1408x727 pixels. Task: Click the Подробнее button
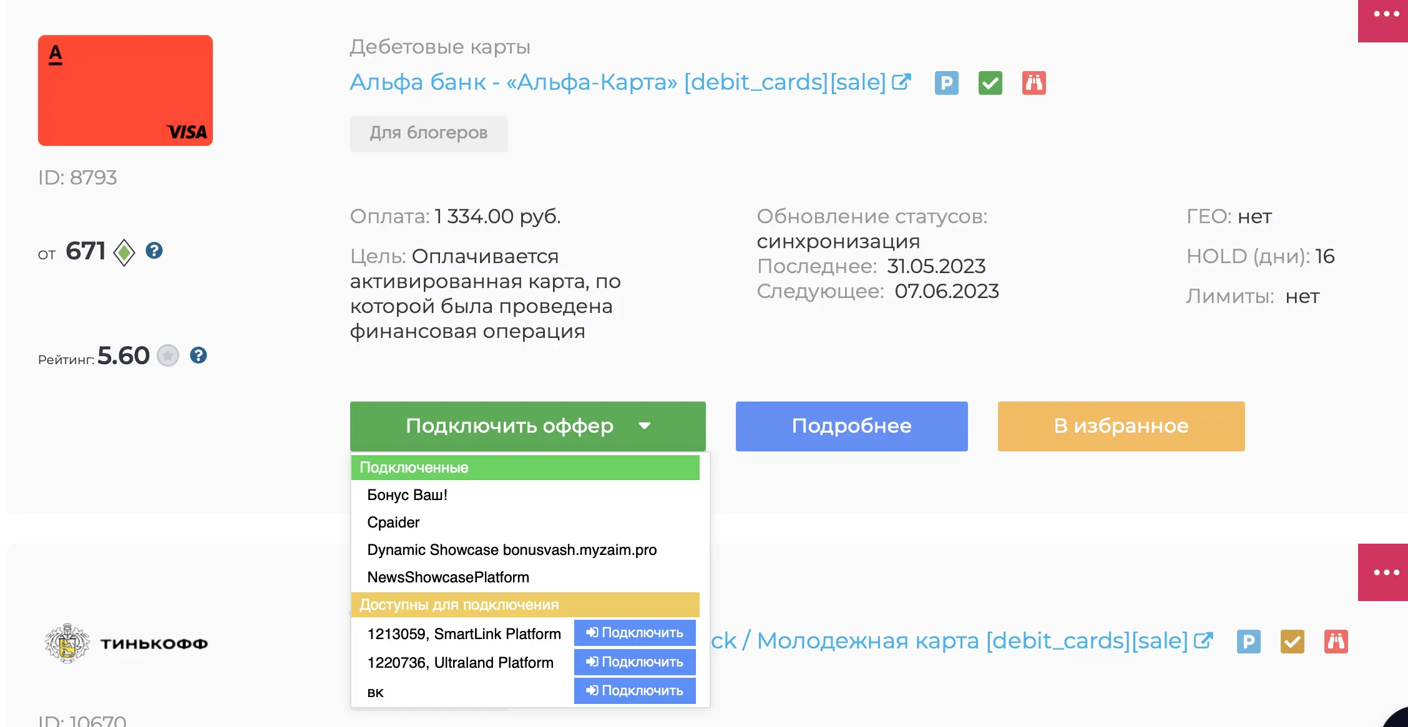tap(852, 426)
